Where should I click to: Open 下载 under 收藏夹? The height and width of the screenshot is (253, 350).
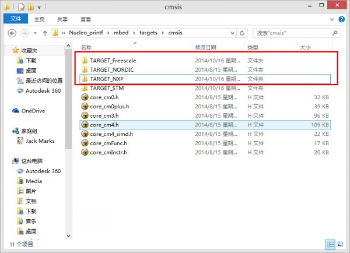[x=31, y=61]
